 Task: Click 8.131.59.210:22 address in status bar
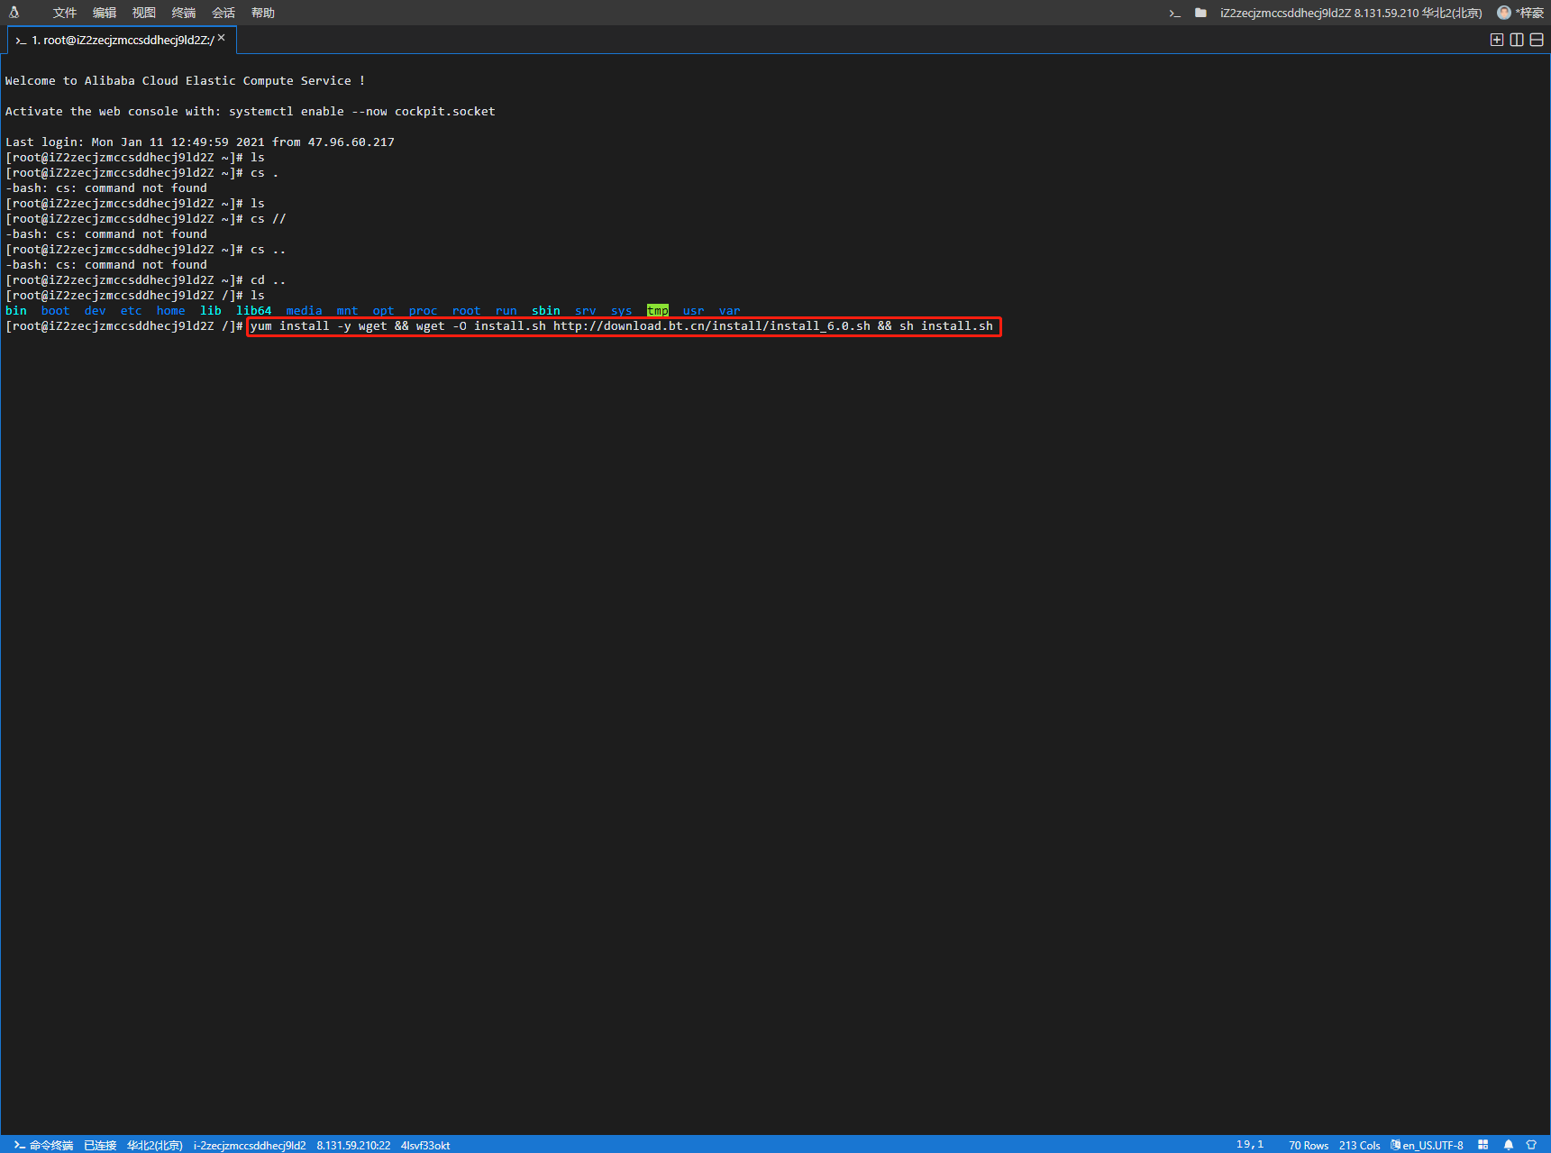point(353,1145)
